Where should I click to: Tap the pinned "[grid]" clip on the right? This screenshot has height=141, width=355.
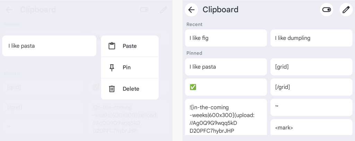311,67
